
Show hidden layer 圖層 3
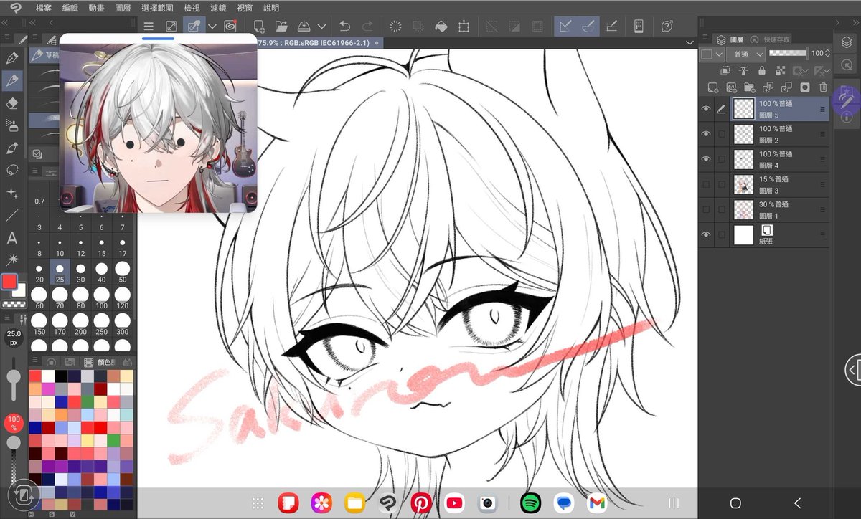pos(706,184)
